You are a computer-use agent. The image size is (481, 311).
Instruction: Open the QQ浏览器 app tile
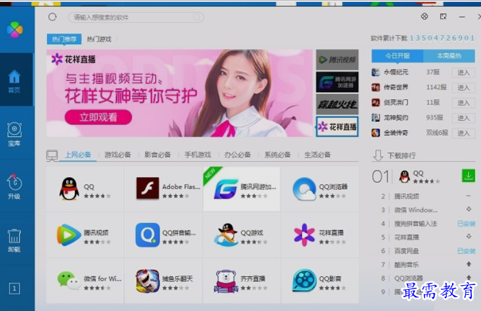tap(320, 189)
